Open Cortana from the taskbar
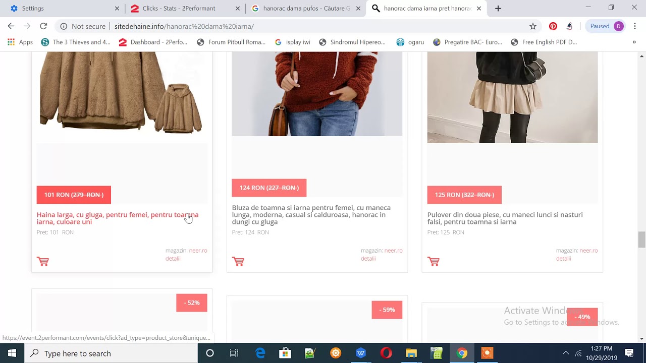 coord(210,353)
